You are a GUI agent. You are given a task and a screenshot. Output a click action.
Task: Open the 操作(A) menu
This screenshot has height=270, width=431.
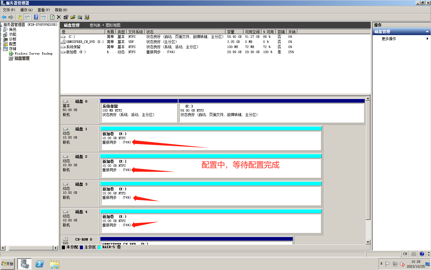point(26,10)
